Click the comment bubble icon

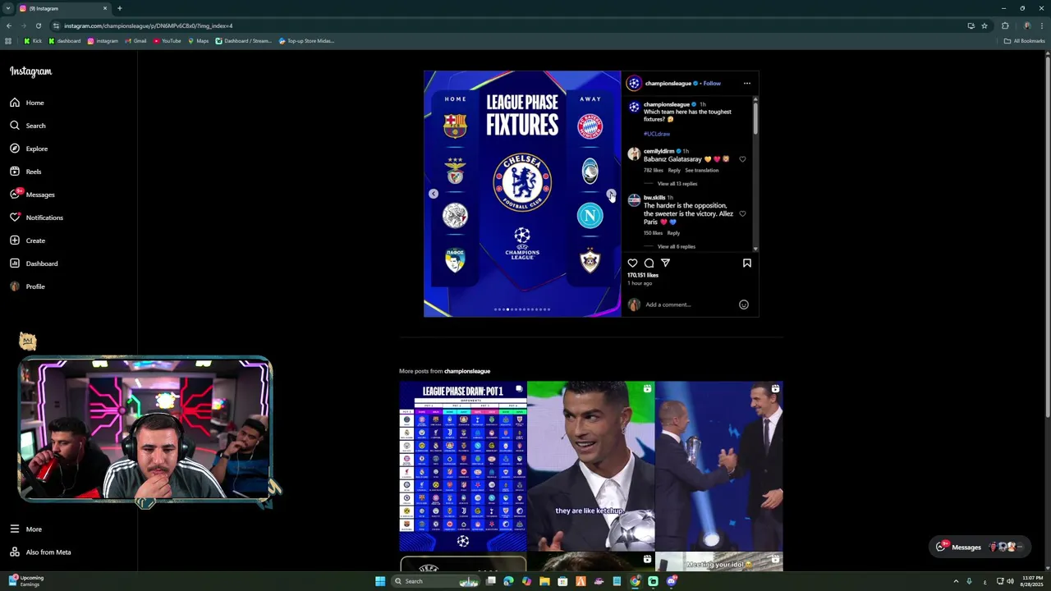(x=649, y=263)
